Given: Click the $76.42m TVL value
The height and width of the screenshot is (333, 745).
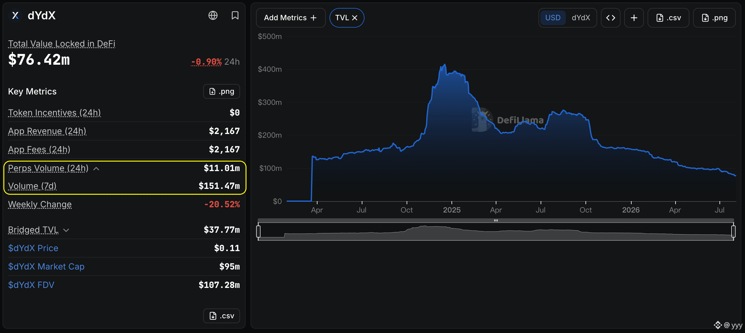Looking at the screenshot, I should point(39,59).
